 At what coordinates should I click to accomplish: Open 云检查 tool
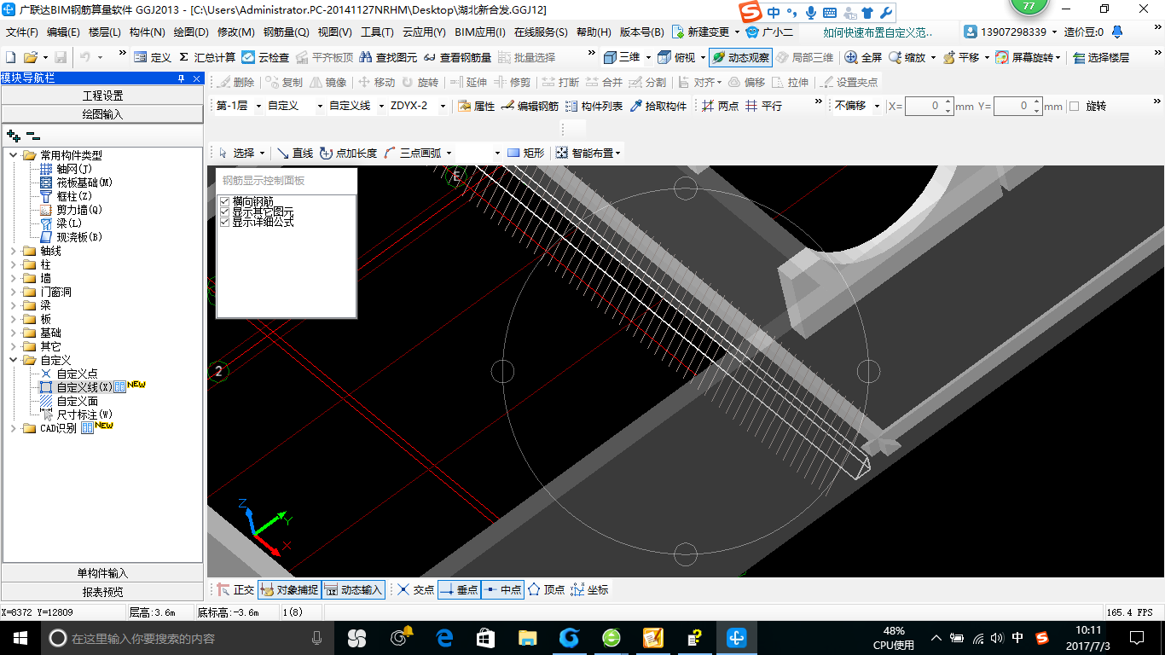tap(265, 57)
